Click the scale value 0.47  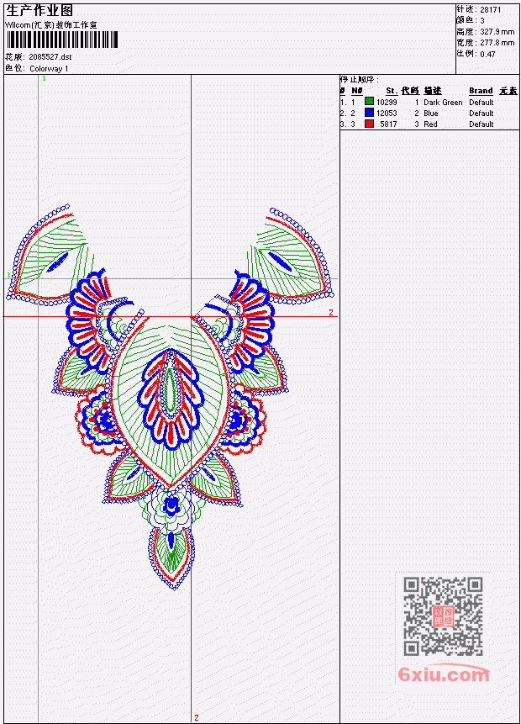(487, 55)
